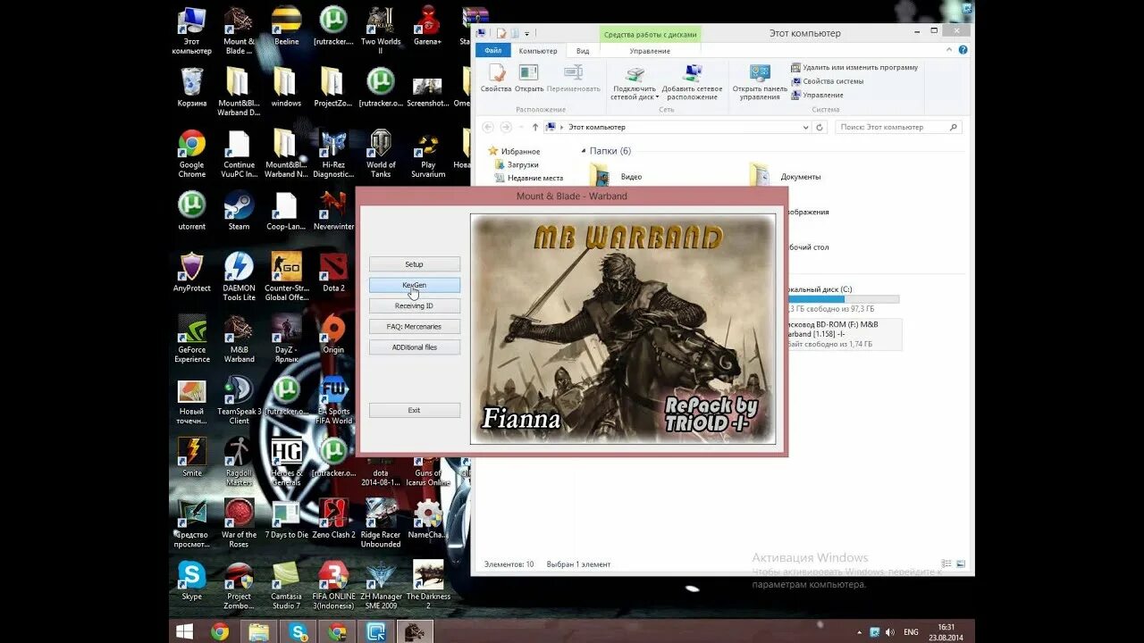The height and width of the screenshot is (643, 1144).
Task: Select the 7 Days to Die icon
Action: click(286, 518)
